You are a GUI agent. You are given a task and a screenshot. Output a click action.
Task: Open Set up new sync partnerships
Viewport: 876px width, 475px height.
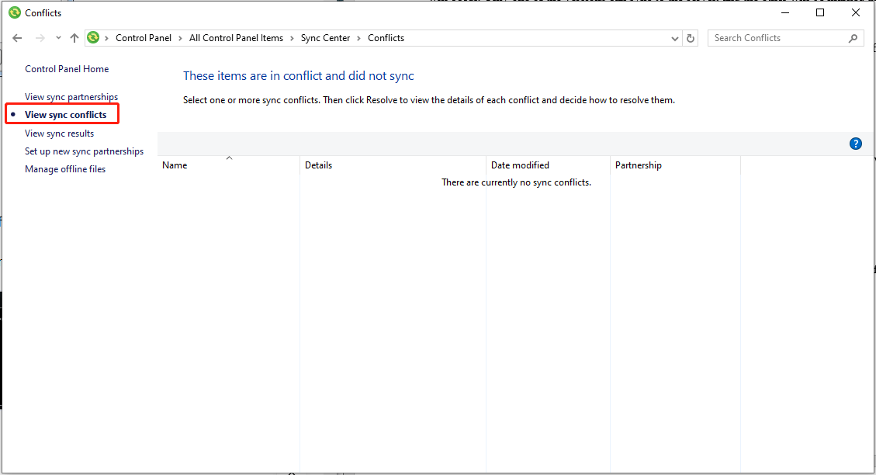click(84, 151)
